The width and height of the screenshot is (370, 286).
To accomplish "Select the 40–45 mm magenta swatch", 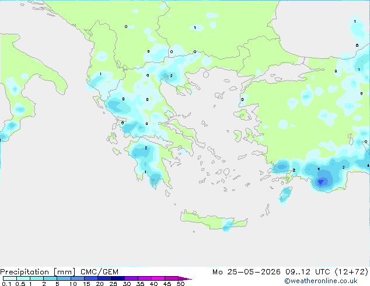I will (x=158, y=278).
